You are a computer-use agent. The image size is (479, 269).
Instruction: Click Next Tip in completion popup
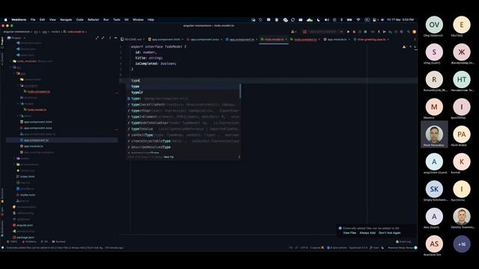point(168,157)
